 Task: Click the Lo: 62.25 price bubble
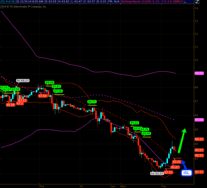coord(157,173)
